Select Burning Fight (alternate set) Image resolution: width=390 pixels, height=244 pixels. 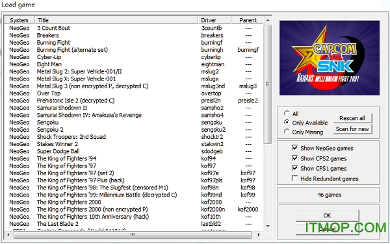click(134, 50)
